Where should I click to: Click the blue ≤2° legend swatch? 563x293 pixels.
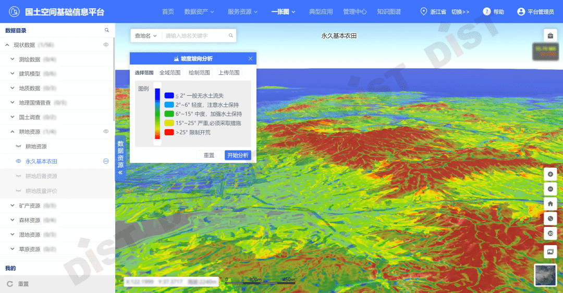pos(169,95)
